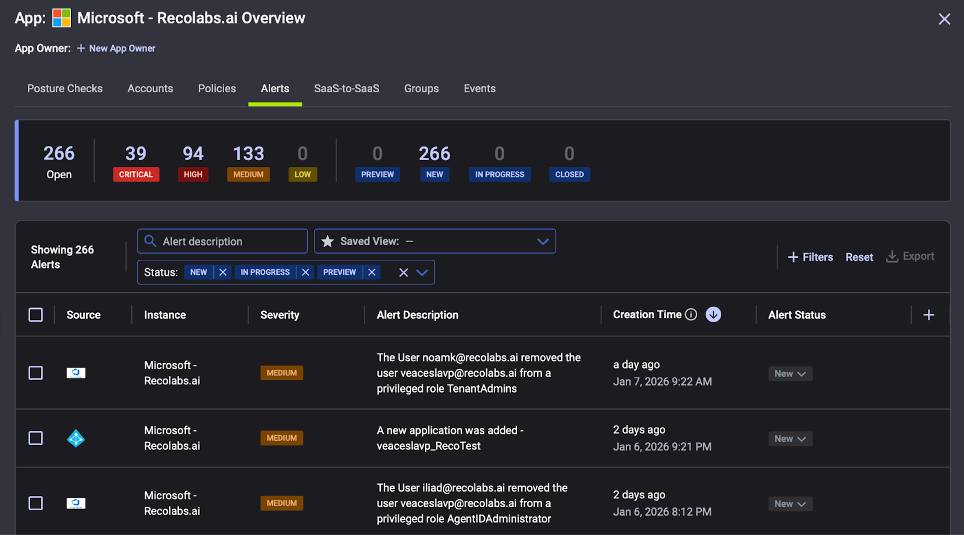The width and height of the screenshot is (964, 535).
Task: Open status dropdown for TenantAdmins alert
Action: click(790, 374)
